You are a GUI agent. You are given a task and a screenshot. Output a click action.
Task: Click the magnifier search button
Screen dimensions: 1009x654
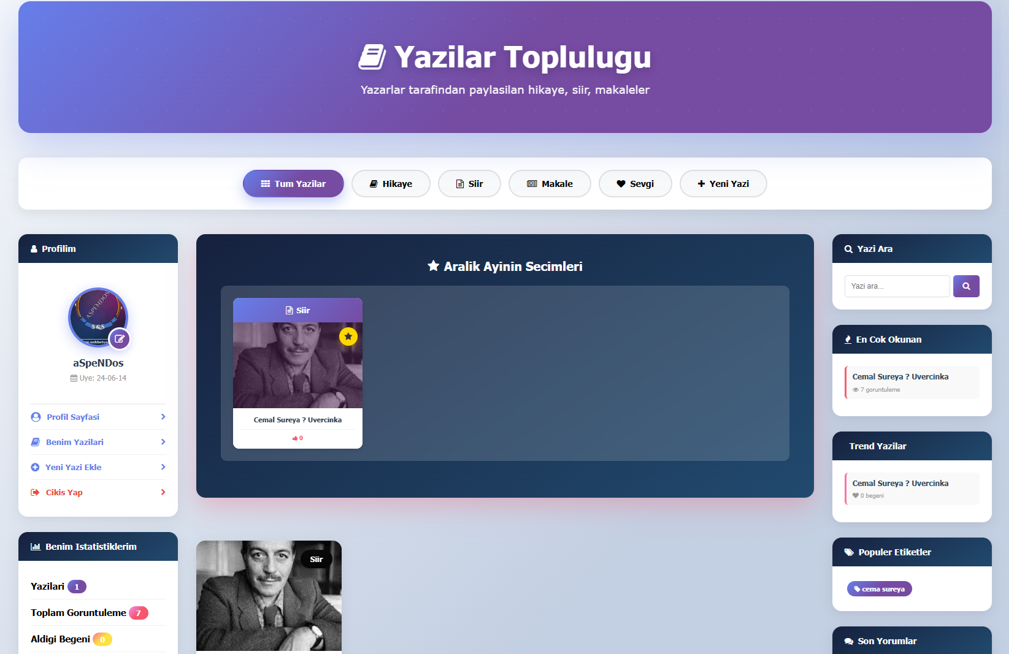point(966,286)
